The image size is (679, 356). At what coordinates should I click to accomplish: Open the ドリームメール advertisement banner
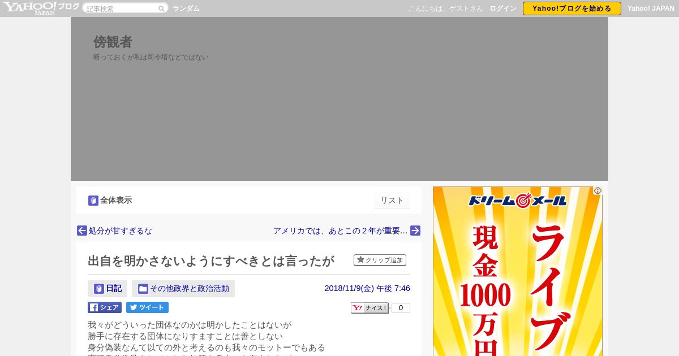click(x=518, y=271)
